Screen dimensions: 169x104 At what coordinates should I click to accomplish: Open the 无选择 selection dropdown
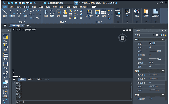coord(144,35)
